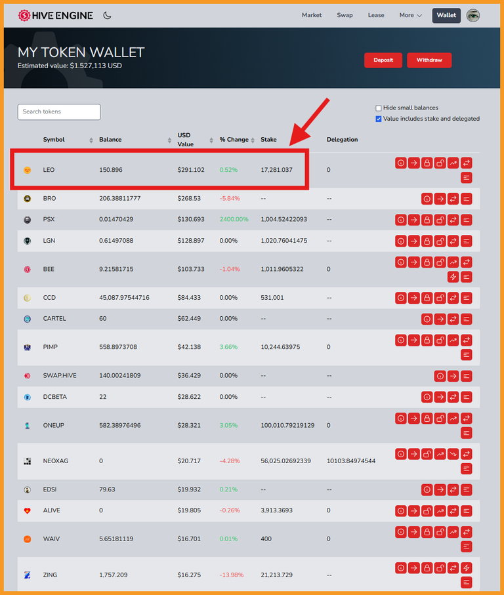Delegate BEE via trend-arrow icon

[453, 262]
